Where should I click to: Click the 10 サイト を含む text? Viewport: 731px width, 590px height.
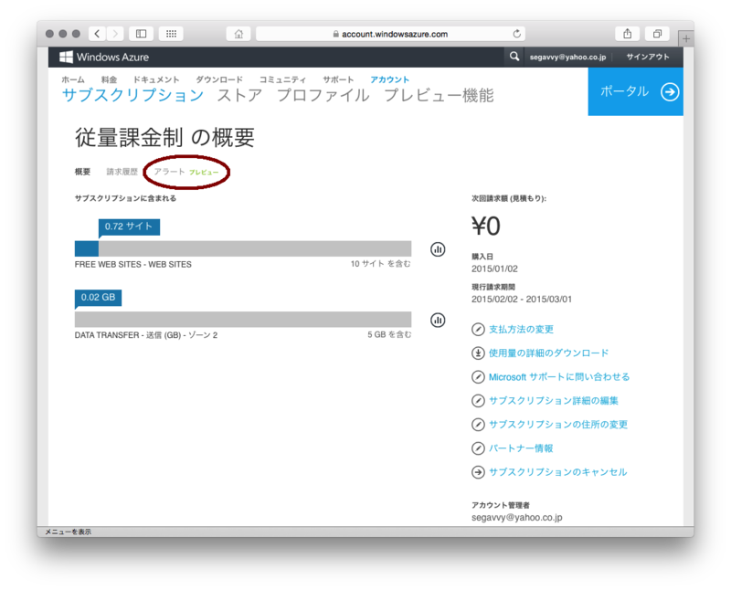coord(381,264)
